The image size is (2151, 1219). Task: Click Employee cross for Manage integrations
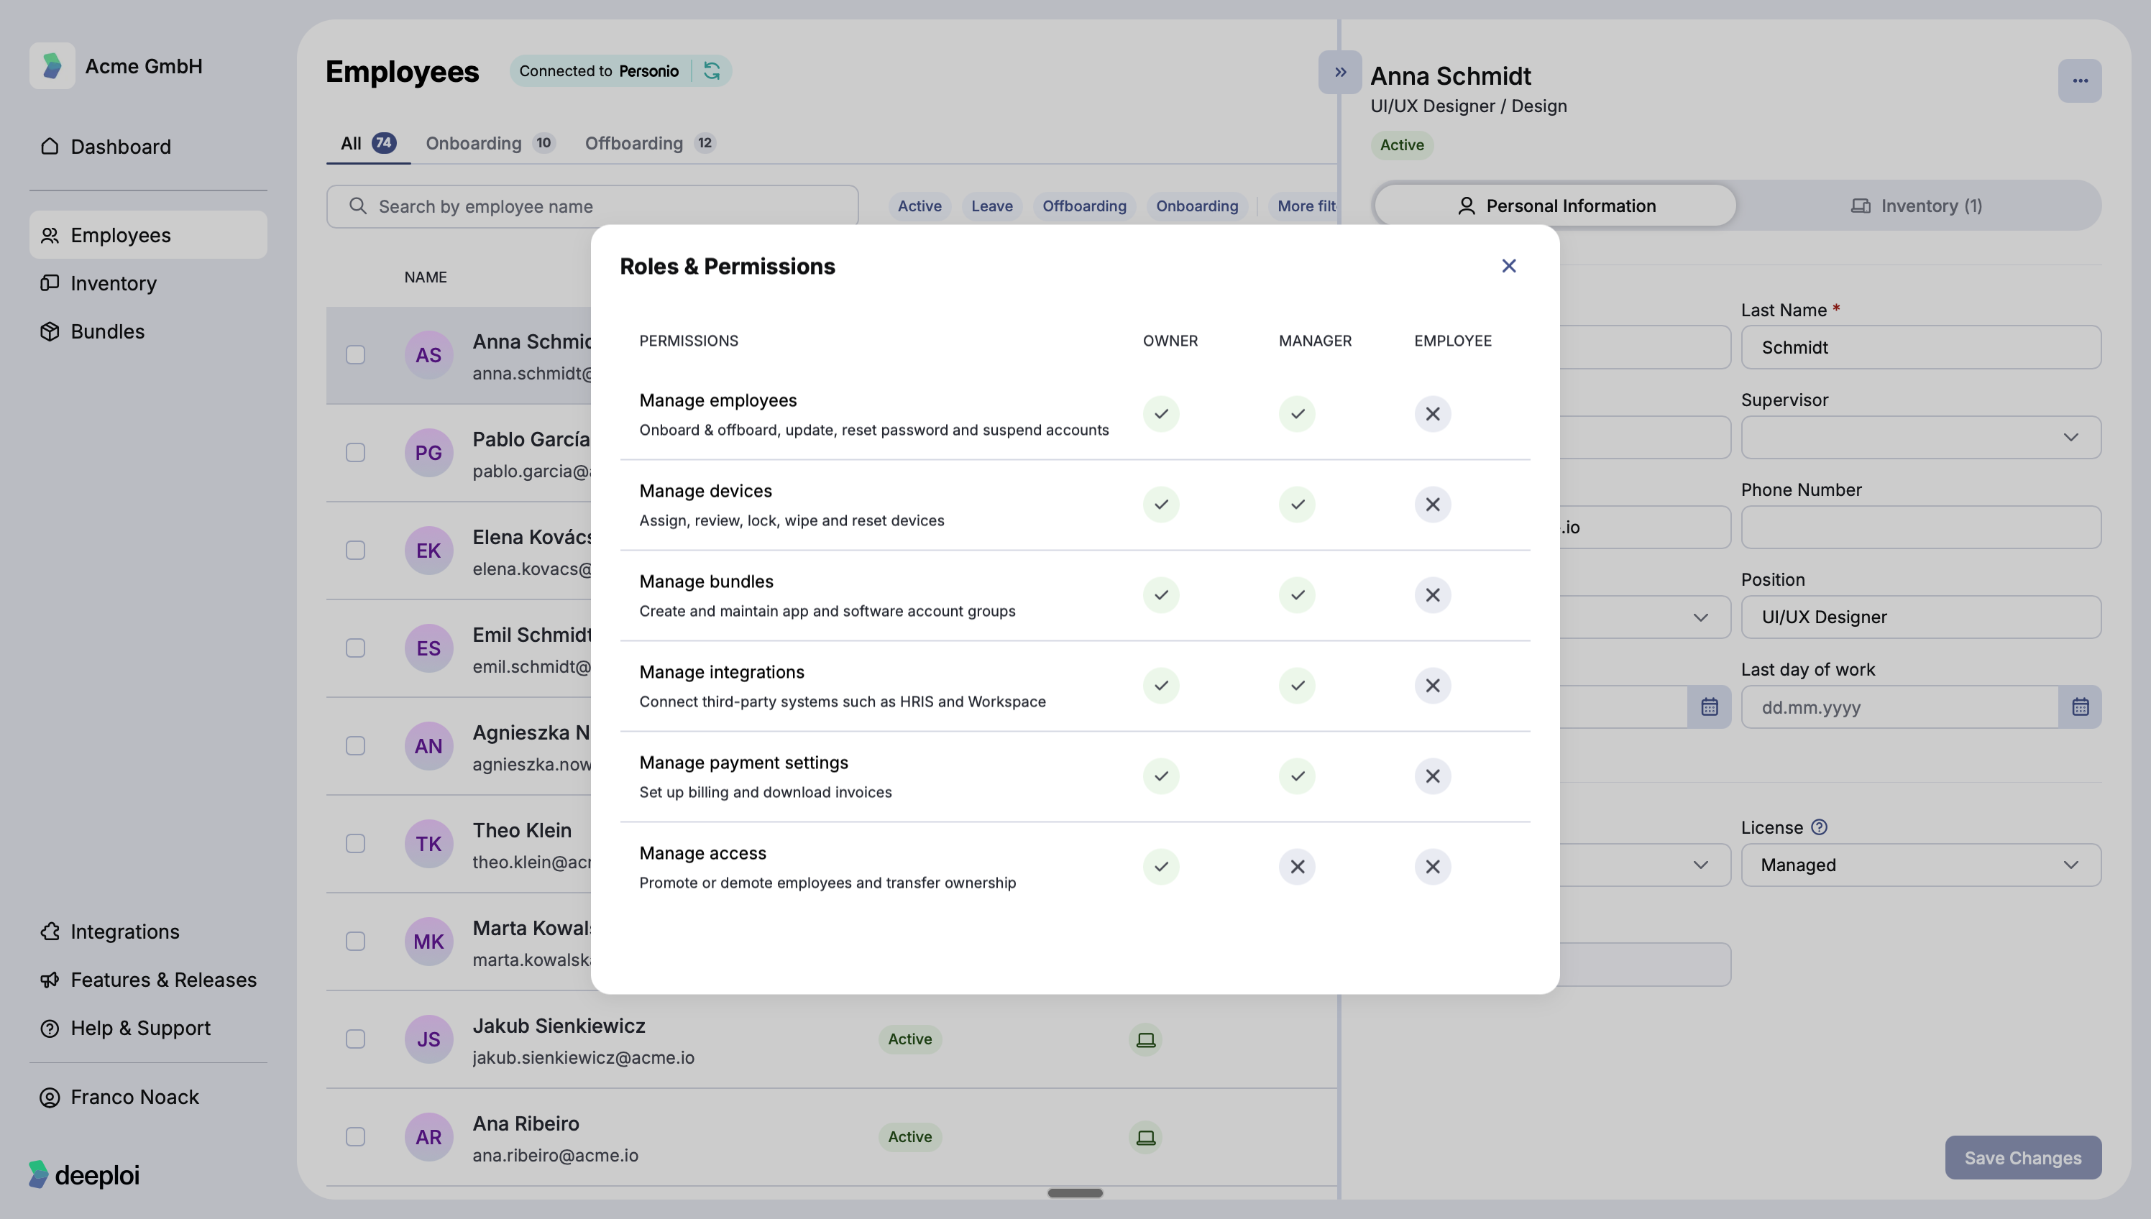[x=1432, y=686]
